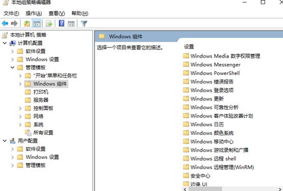Collapse the 计算机配置 tree node
The height and width of the screenshot is (191, 283).
click(x=5, y=43)
